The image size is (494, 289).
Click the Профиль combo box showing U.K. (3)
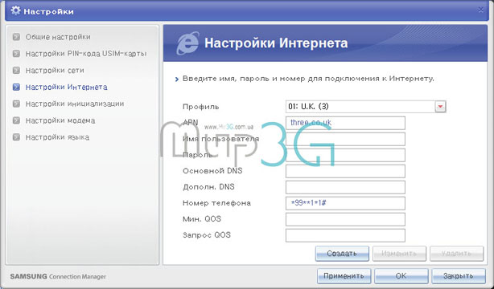pyautogui.click(x=366, y=107)
